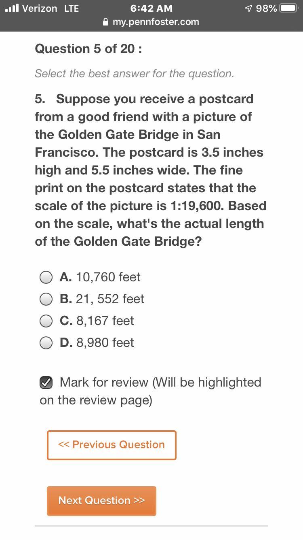Click the 8,167 feet answer text

pos(105,321)
